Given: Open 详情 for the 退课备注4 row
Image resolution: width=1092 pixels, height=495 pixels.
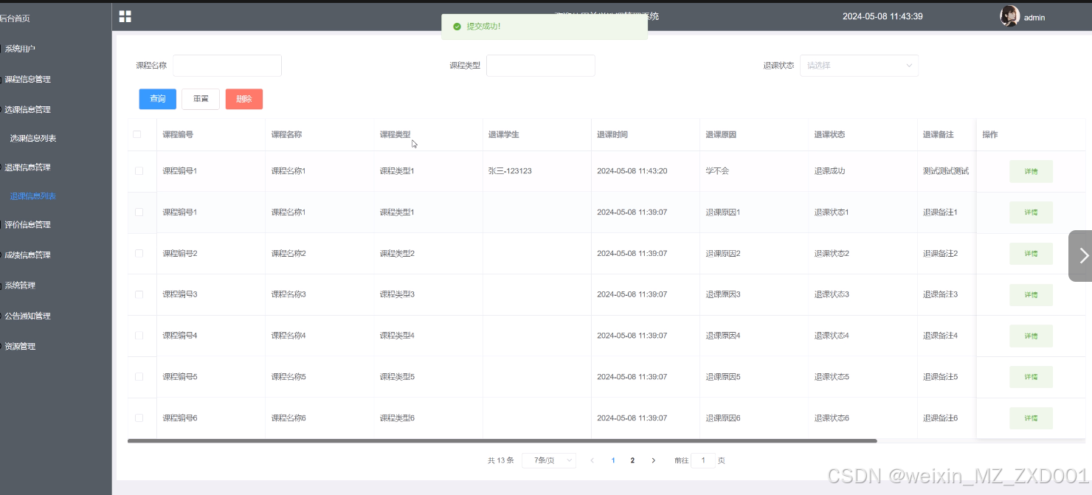Looking at the screenshot, I should pos(1031,336).
